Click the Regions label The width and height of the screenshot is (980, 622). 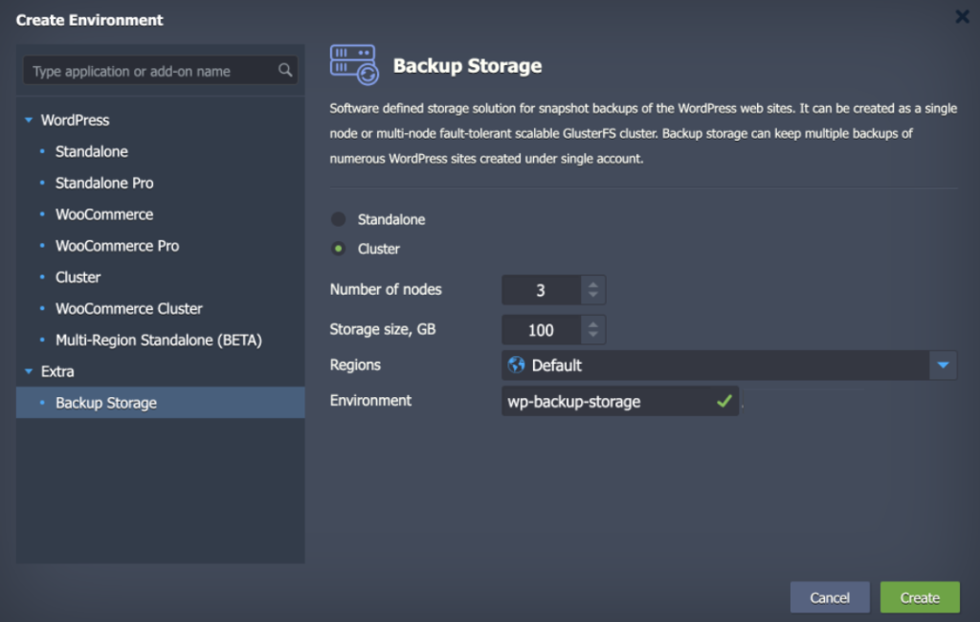(355, 366)
